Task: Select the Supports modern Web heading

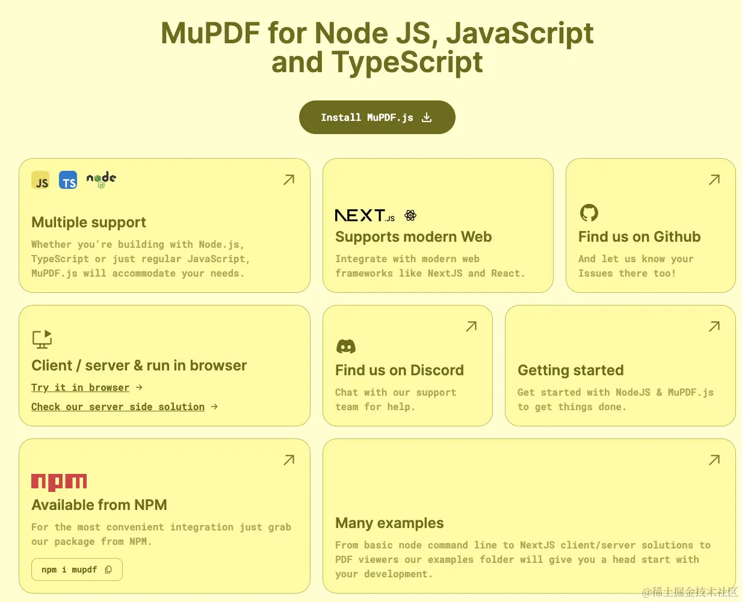Action: pos(413,237)
